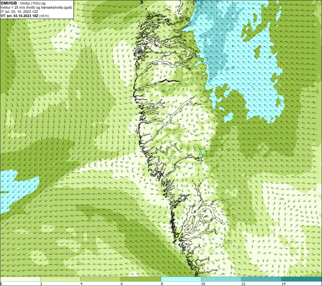
Task: Click the scale segment above 14 m/s
Action: click(x=302, y=279)
